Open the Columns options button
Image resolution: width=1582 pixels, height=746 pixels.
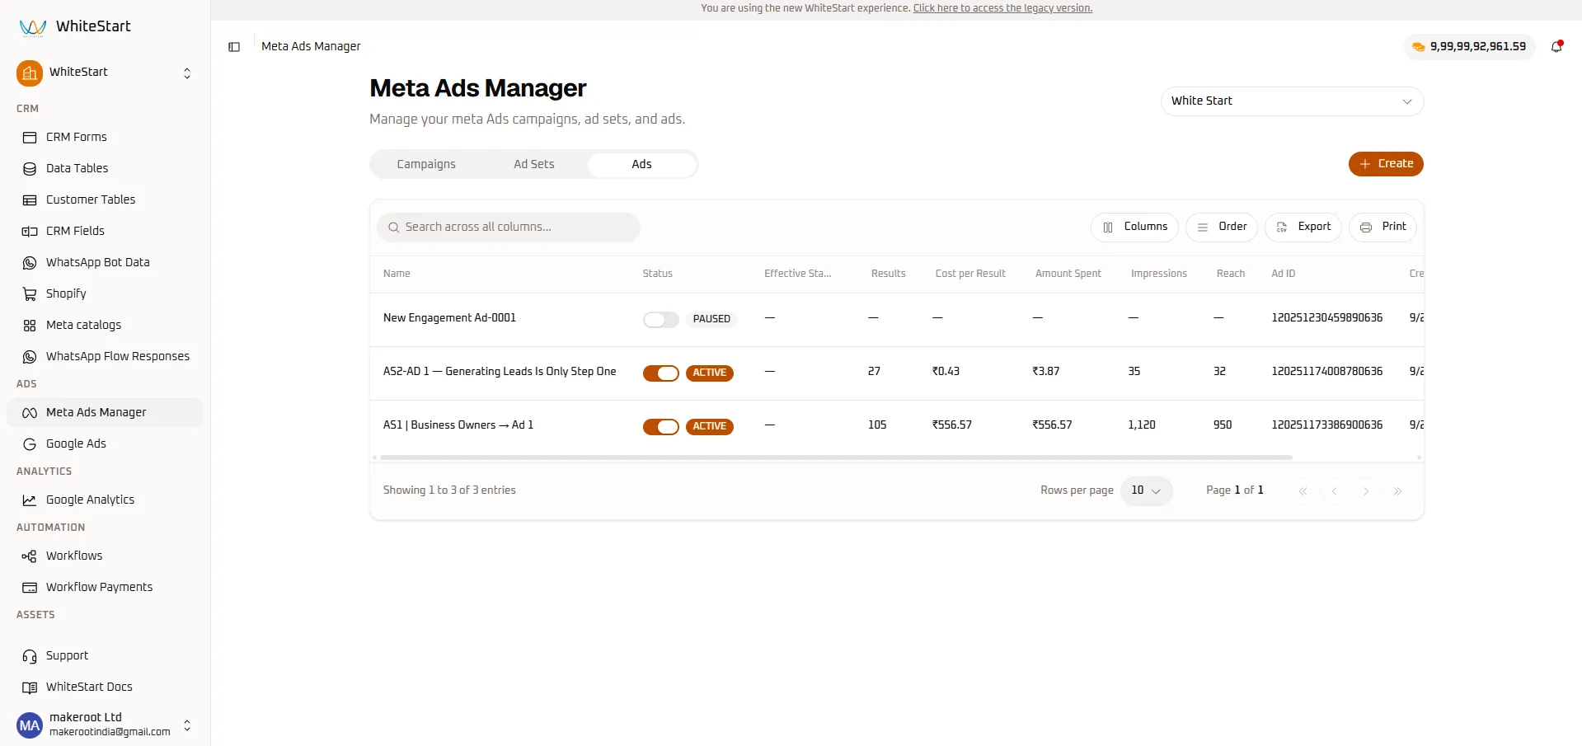[1134, 227]
